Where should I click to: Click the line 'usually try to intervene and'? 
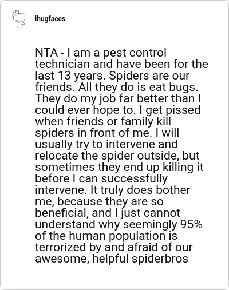(106, 145)
